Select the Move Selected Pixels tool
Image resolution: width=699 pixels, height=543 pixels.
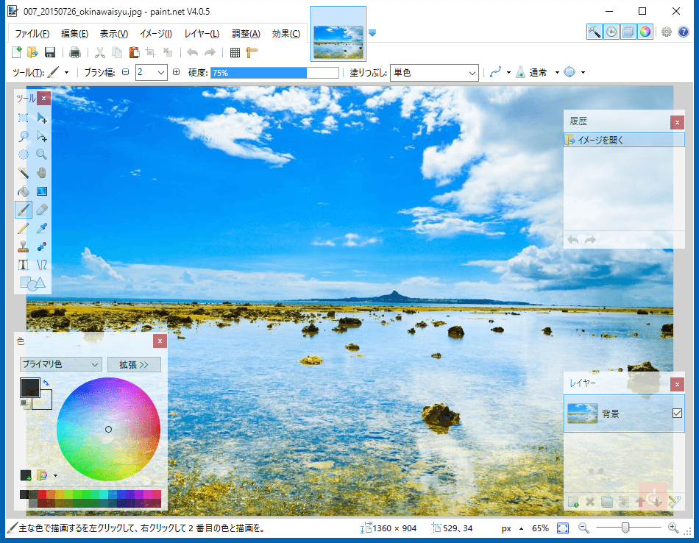[x=42, y=118]
